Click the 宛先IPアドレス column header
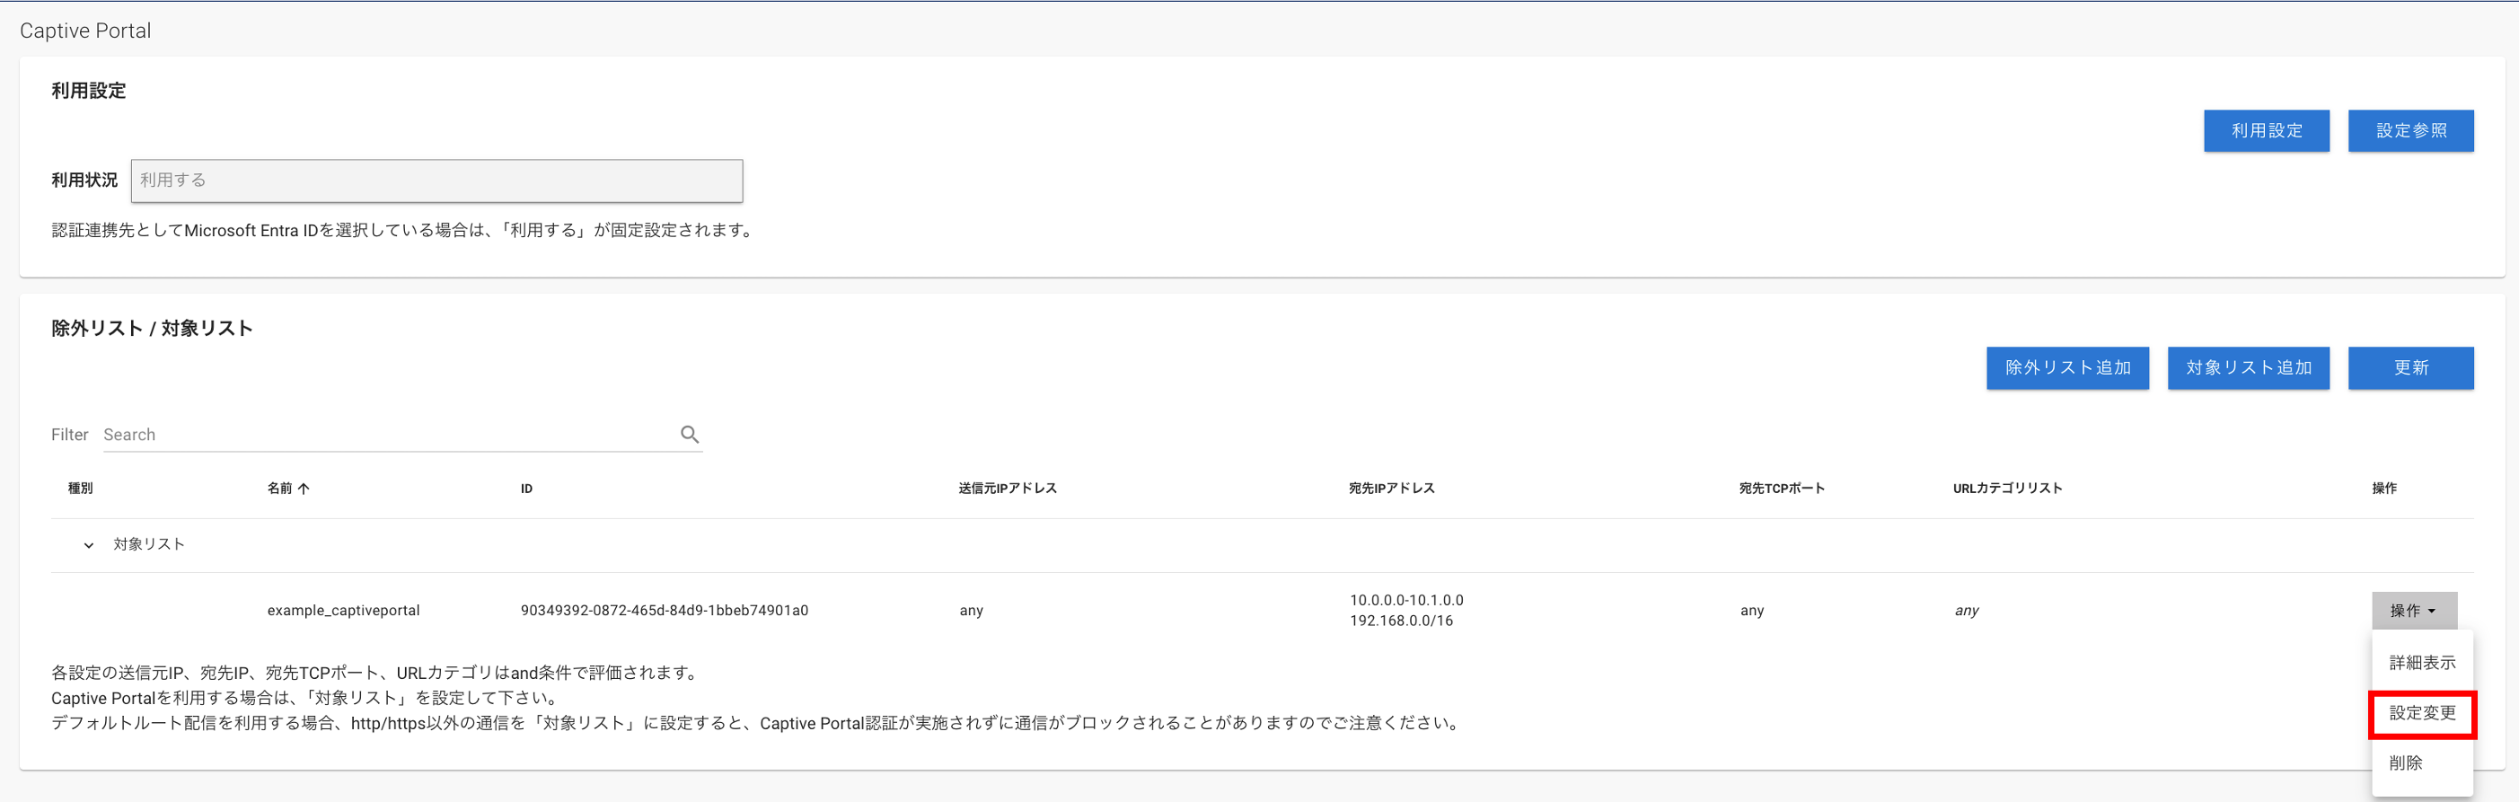This screenshot has width=2519, height=802. pos(1392,488)
